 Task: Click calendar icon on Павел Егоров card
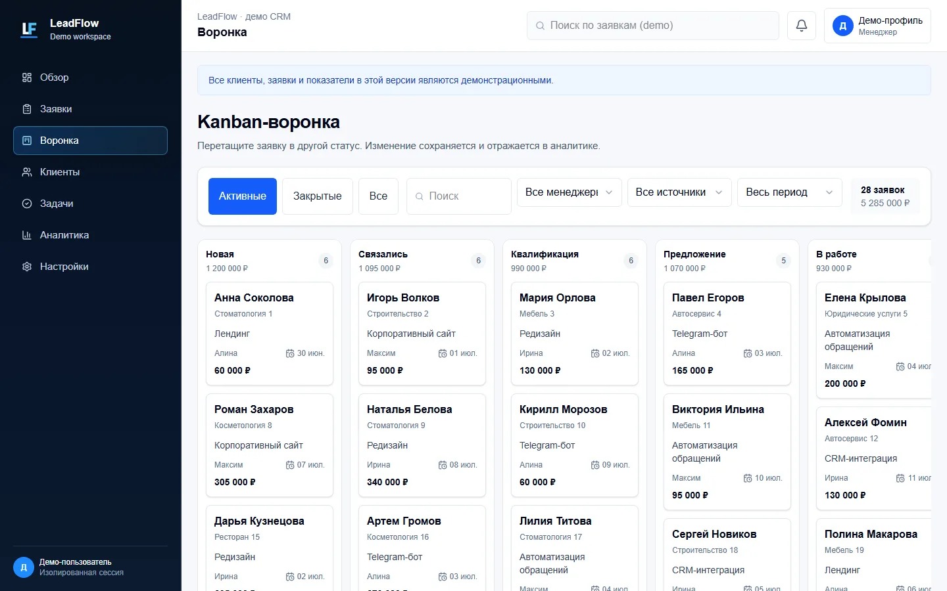click(748, 353)
